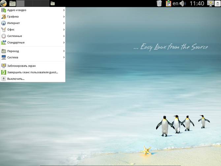Image resolution: width=221 pixels, height=166 pixels.
Task: Click the folder icon beside 'Переход'
Action: 4,51
